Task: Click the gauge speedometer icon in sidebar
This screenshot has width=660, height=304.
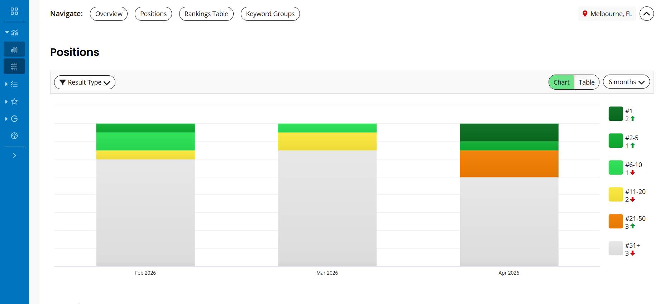Action: 14,136
